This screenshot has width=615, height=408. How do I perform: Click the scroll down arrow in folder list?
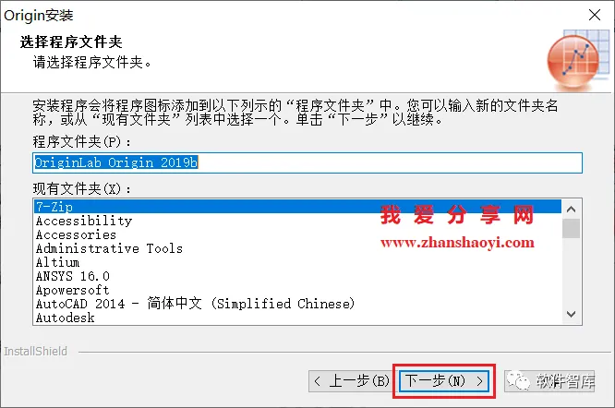(571, 314)
